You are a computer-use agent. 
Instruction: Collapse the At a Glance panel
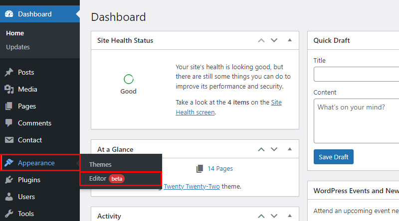(290, 149)
